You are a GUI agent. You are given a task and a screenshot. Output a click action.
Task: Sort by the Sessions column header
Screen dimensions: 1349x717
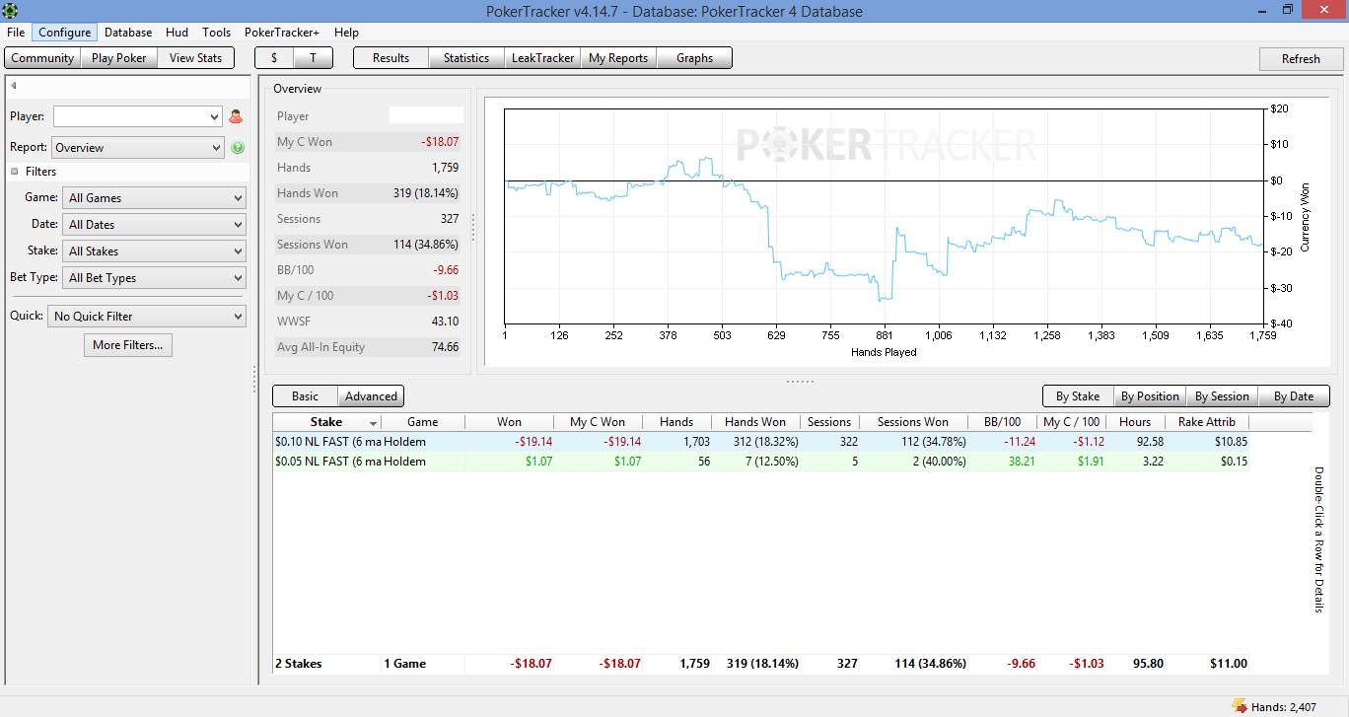(x=829, y=422)
